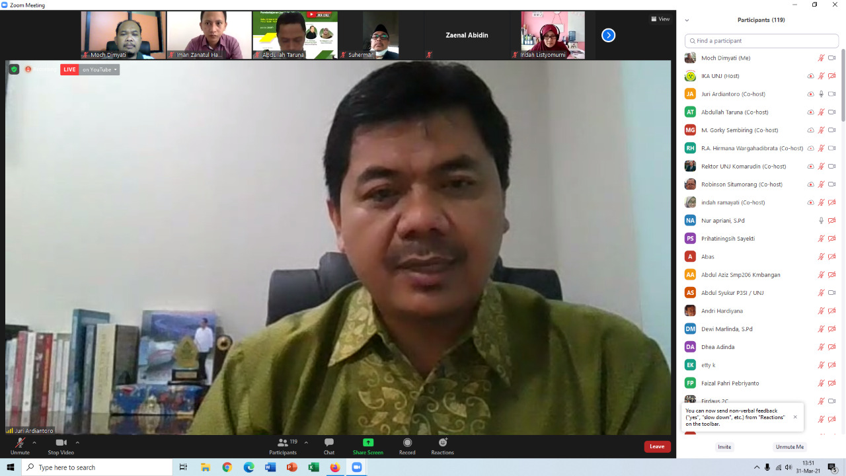
Task: Select indah ramayati (Co-host) row
Action: pos(760,202)
